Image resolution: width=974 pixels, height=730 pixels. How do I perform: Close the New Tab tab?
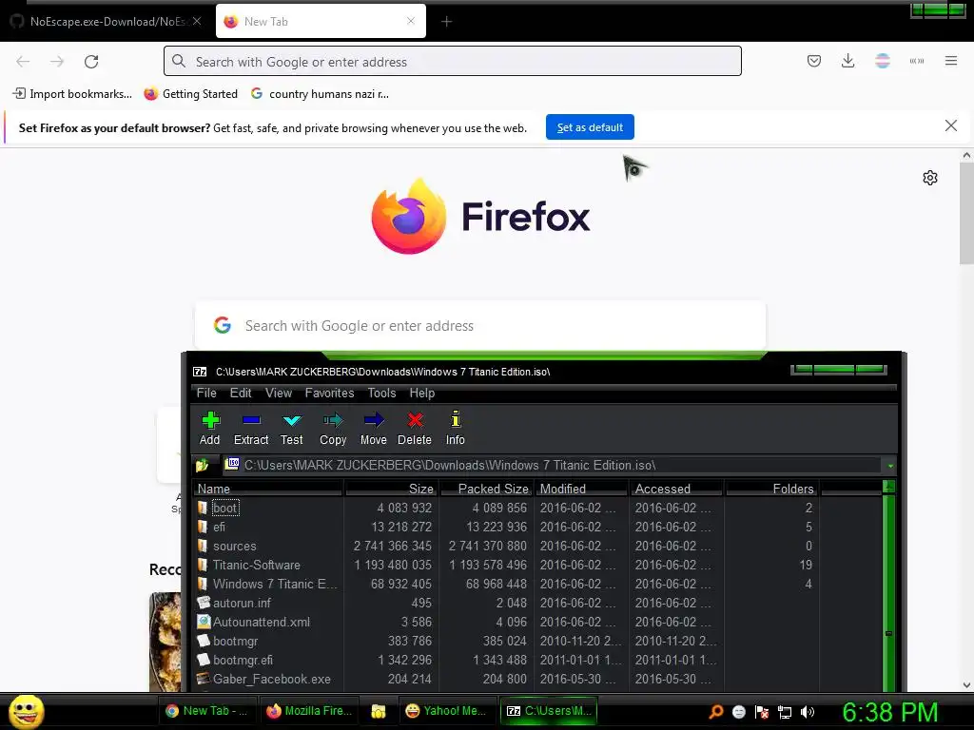click(411, 21)
